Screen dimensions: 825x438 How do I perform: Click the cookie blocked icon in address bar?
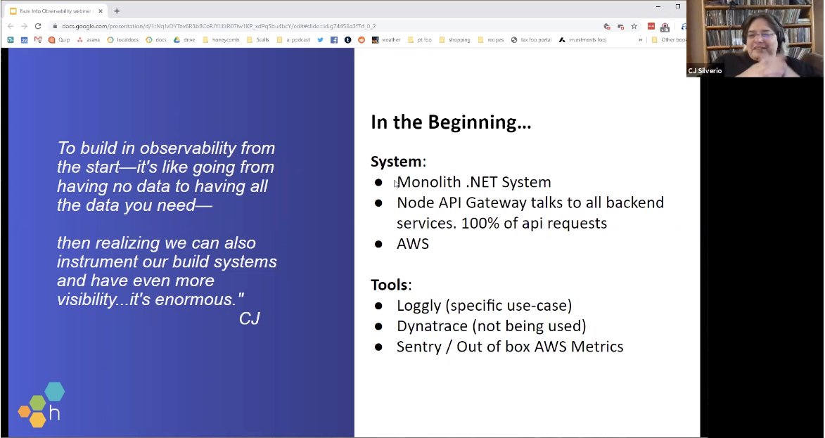[x=607, y=26]
